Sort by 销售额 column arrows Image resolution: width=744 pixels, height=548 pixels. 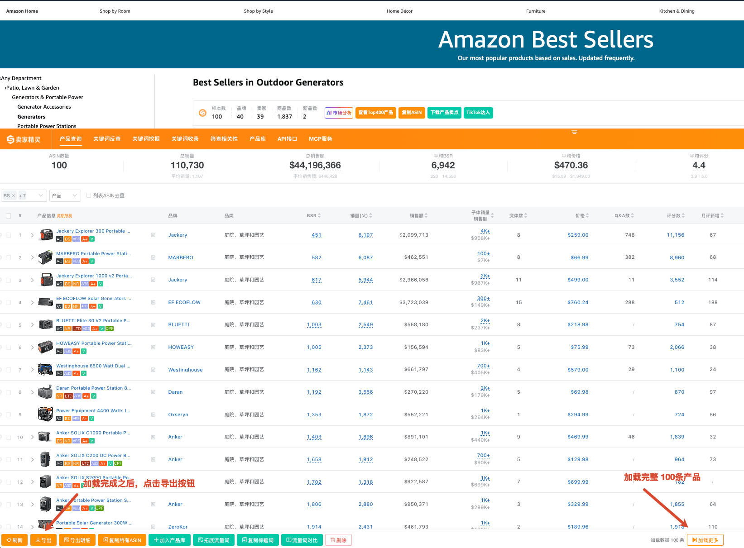[x=426, y=216]
